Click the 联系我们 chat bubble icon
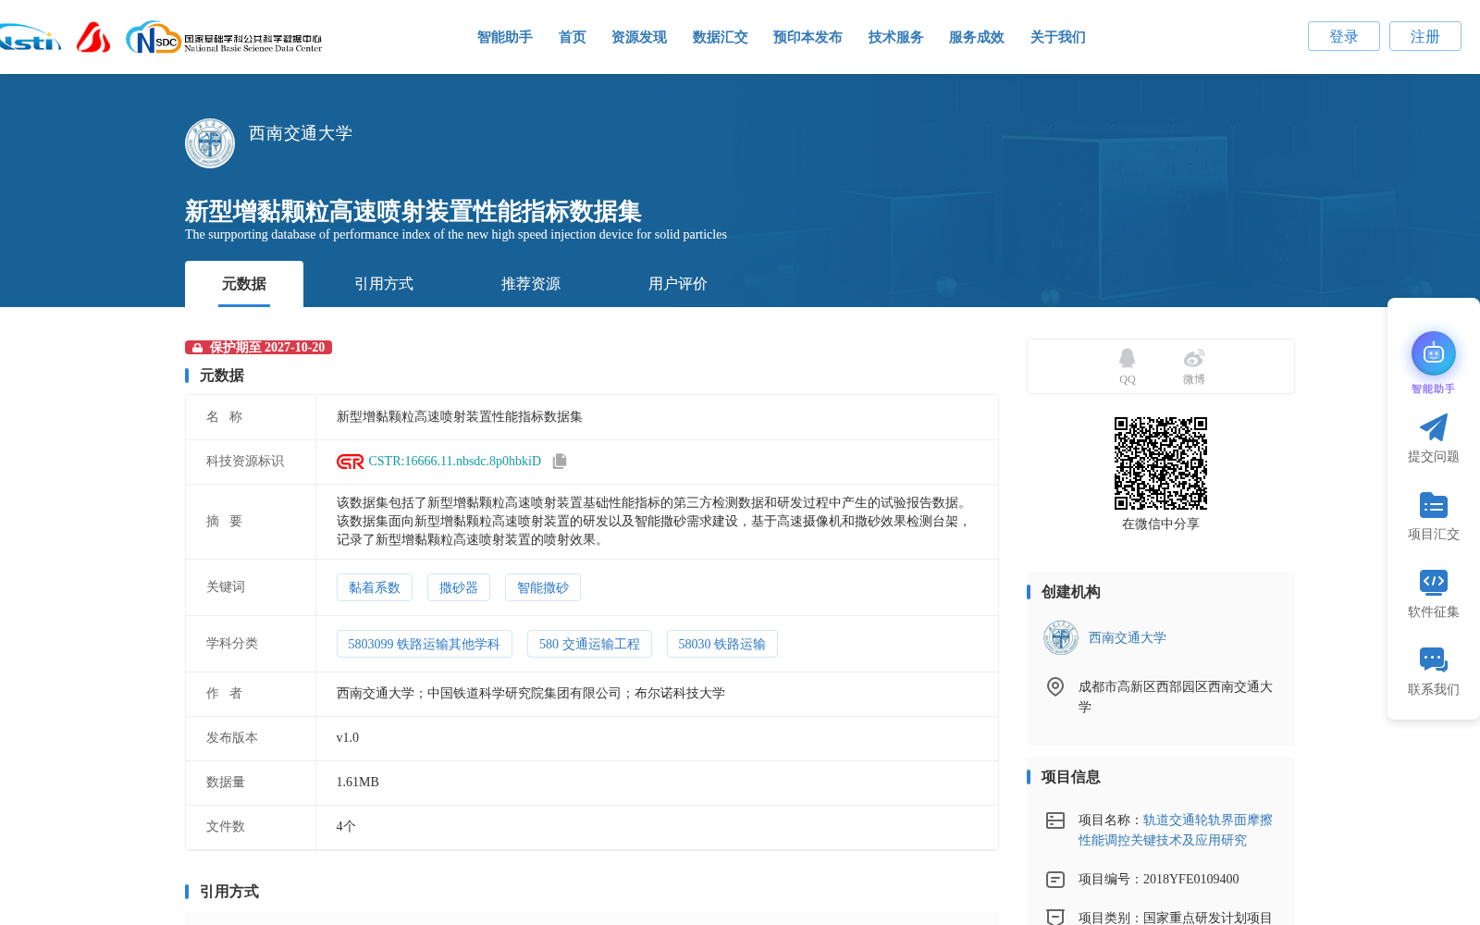 1434,660
